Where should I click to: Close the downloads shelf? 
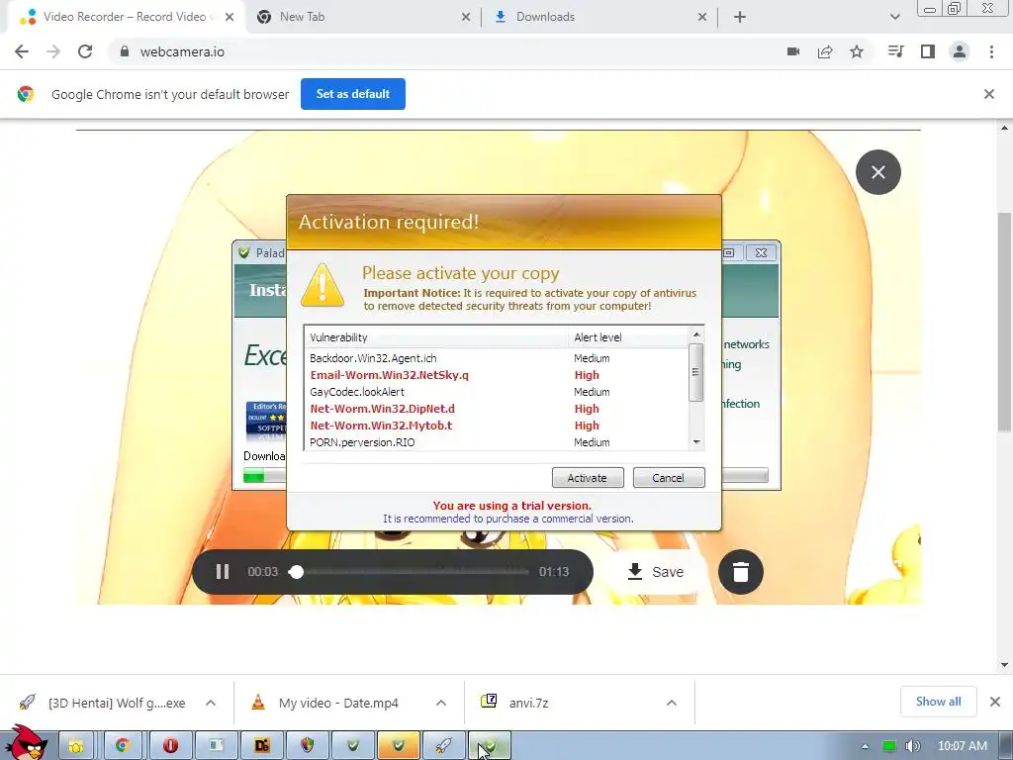click(x=995, y=702)
